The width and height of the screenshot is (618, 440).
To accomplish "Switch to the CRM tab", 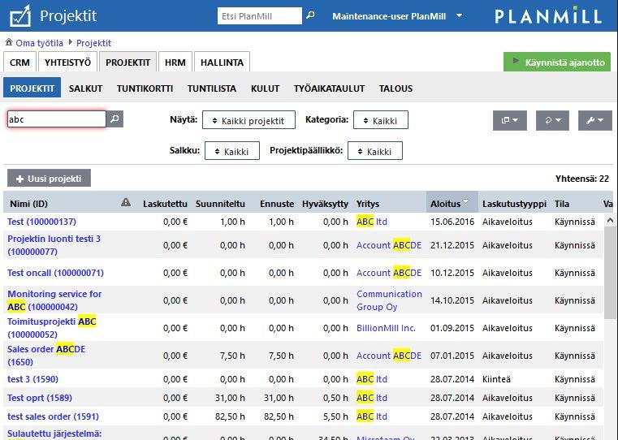I will pyautogui.click(x=19, y=63).
